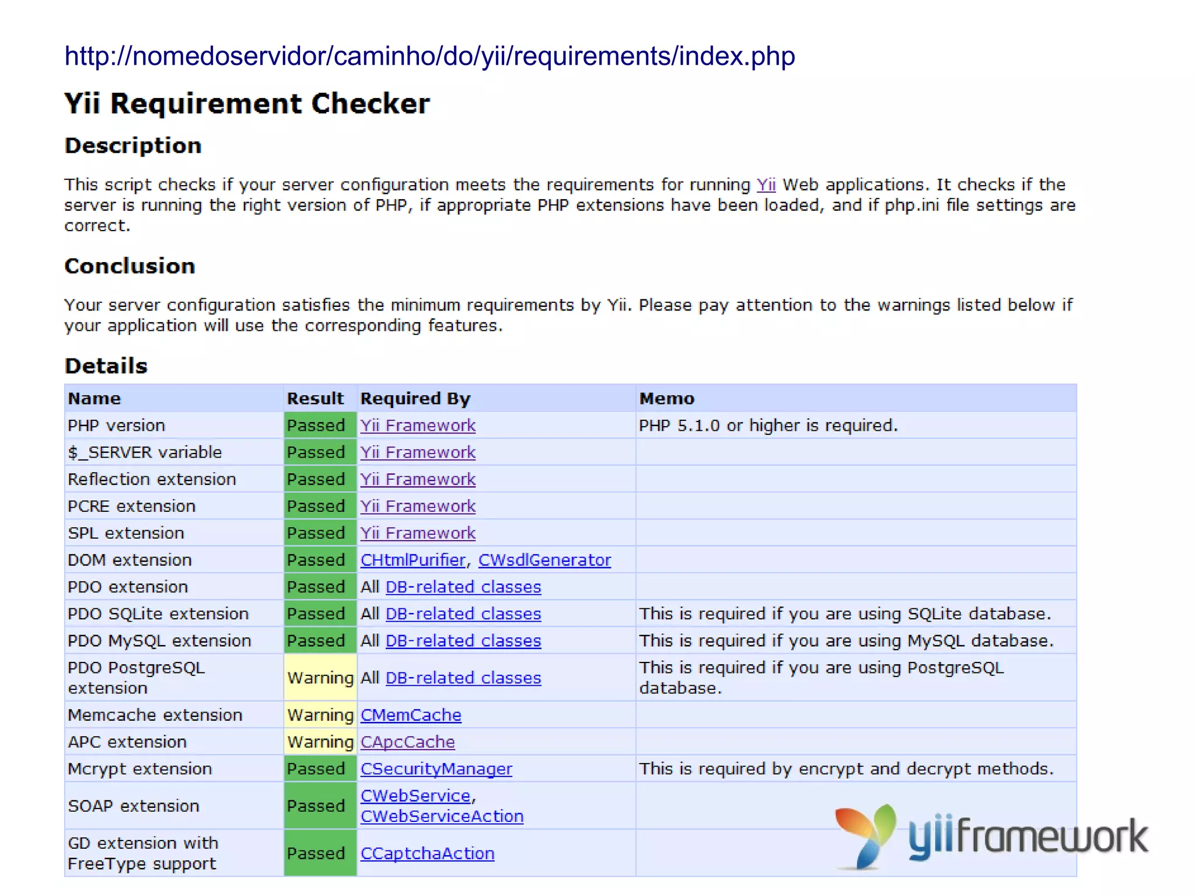Image resolution: width=1195 pixels, height=896 pixels.
Task: Open the URL at top of slide
Action: (429, 56)
